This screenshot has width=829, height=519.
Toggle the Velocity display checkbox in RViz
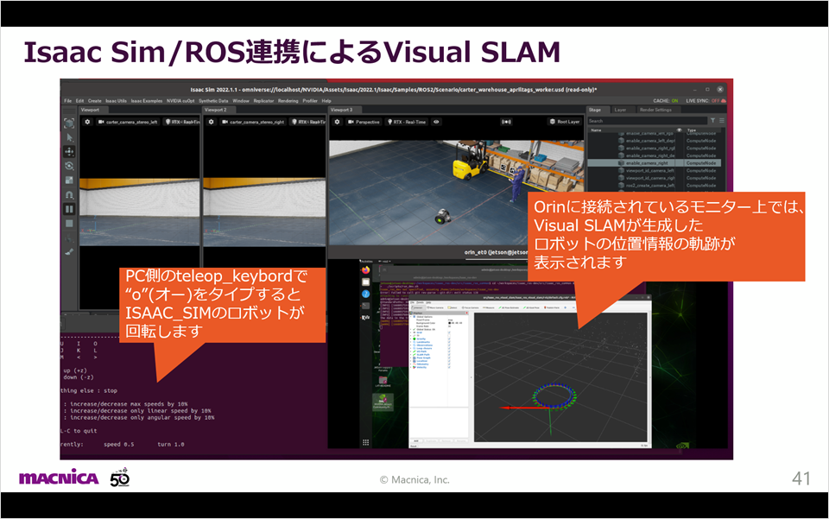(449, 367)
